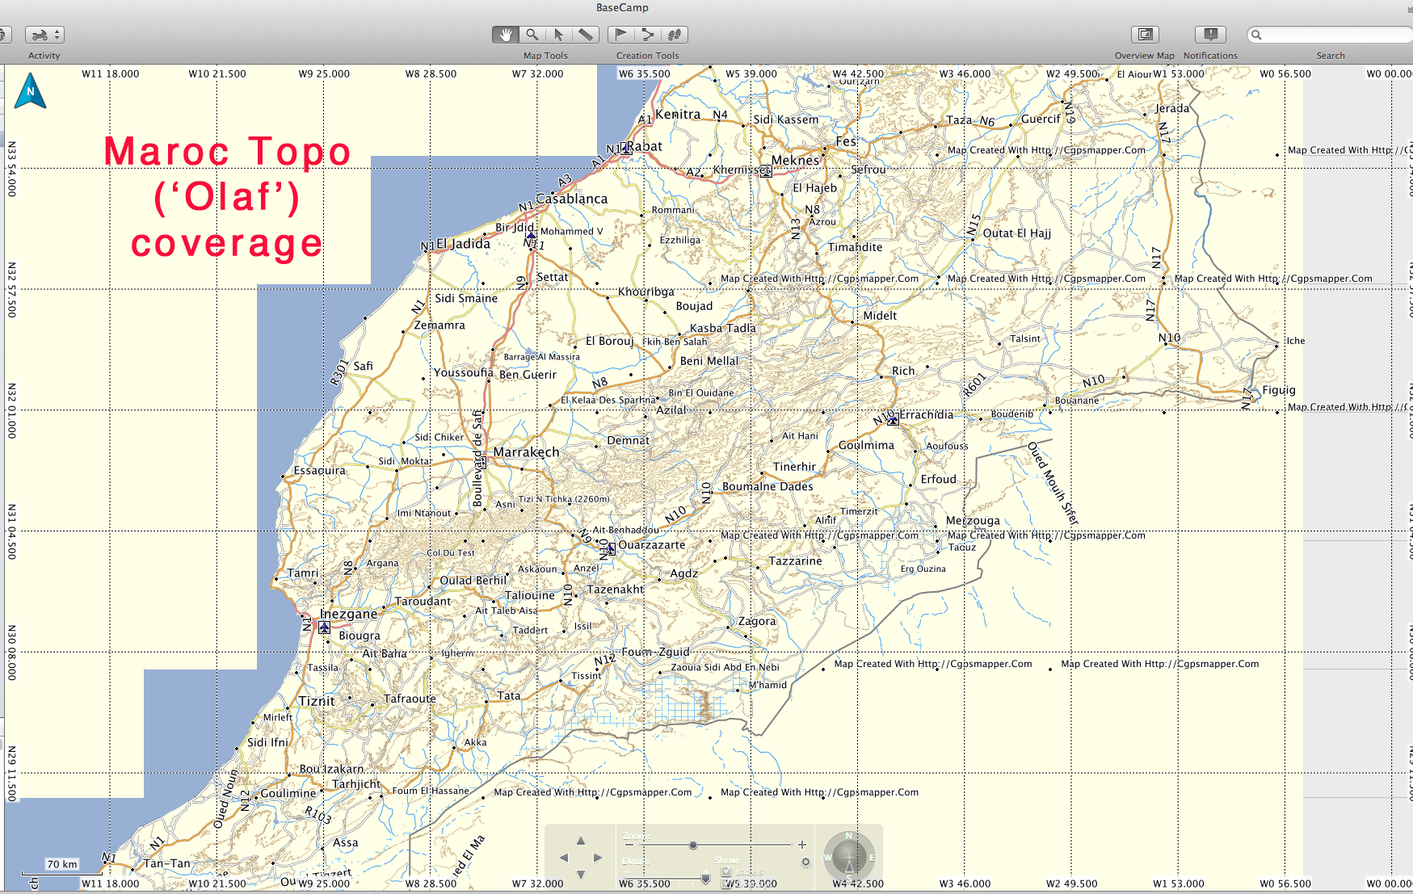The image size is (1413, 894).
Task: Choose the arrow Select tool
Action: pyautogui.click(x=558, y=35)
